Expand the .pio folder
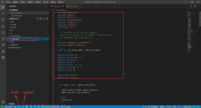The width and height of the screenshot is (201, 108). coord(12,21)
